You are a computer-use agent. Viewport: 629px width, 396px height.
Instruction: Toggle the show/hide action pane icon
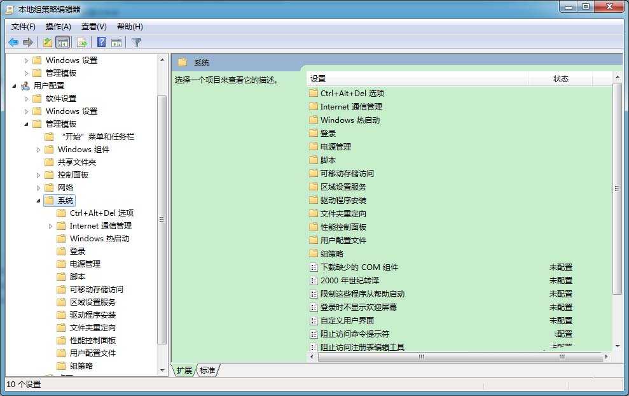pos(117,42)
